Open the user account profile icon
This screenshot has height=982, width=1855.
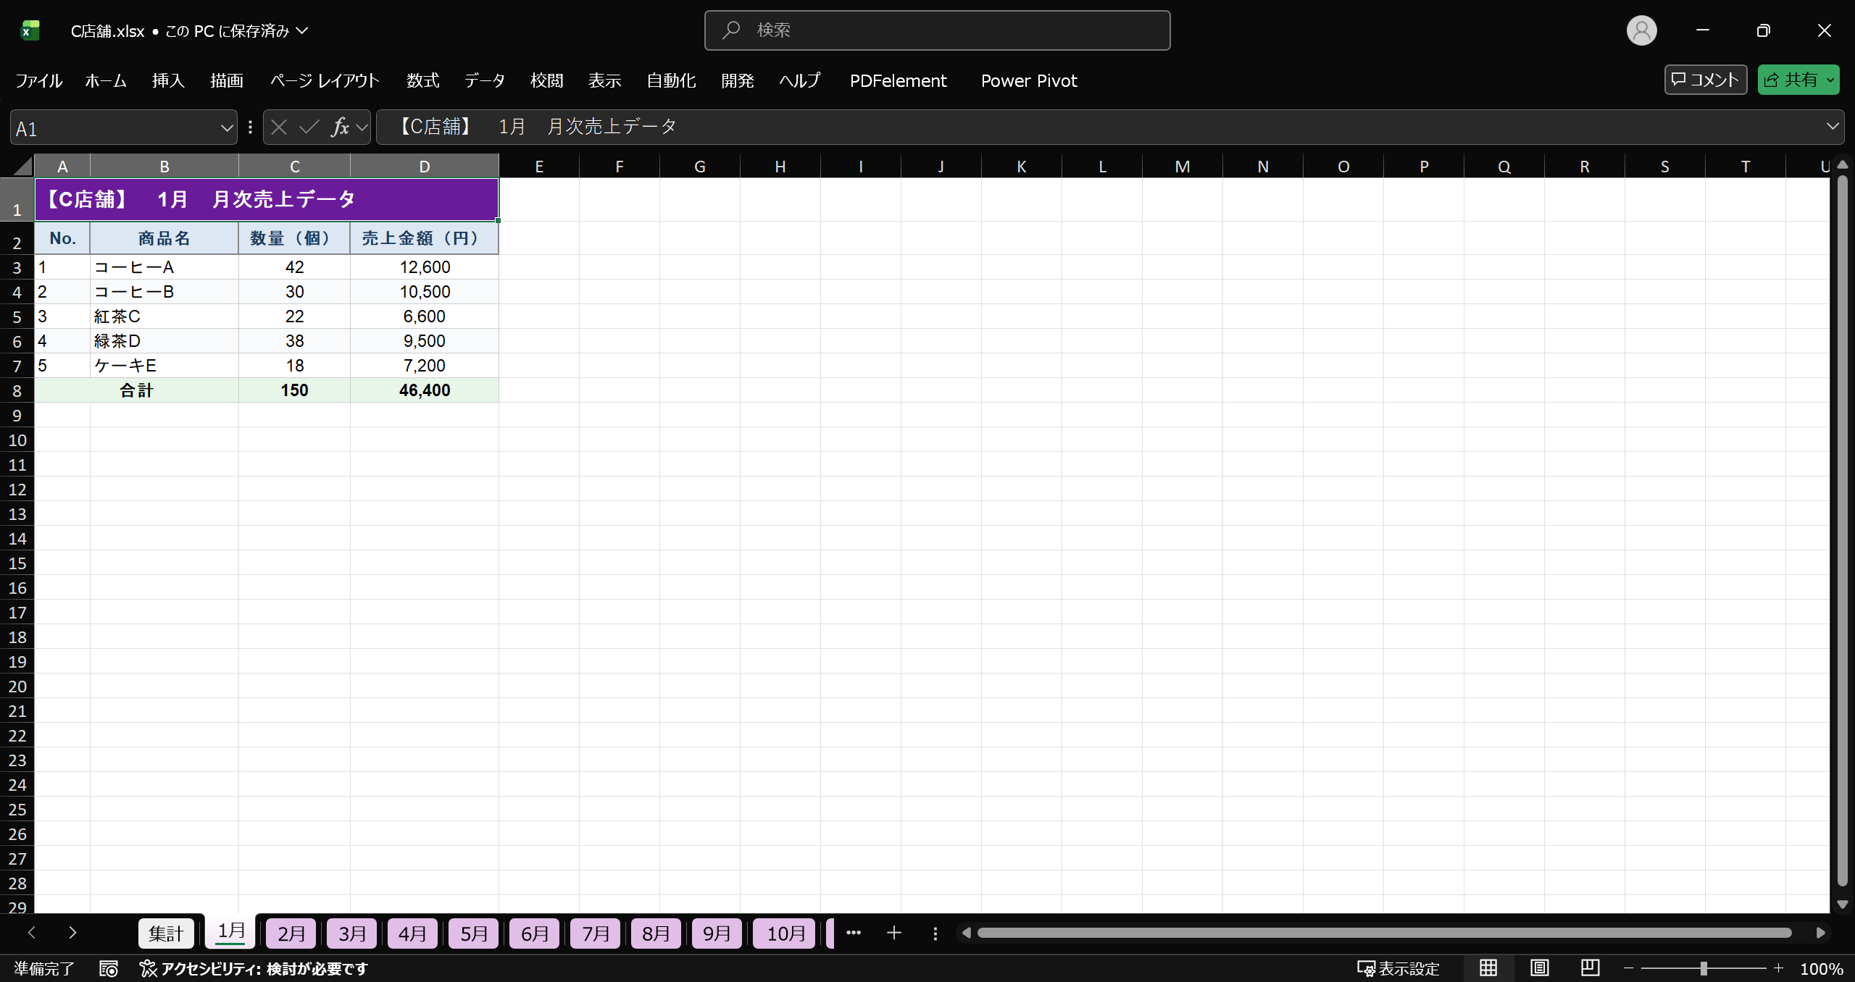[1641, 30]
